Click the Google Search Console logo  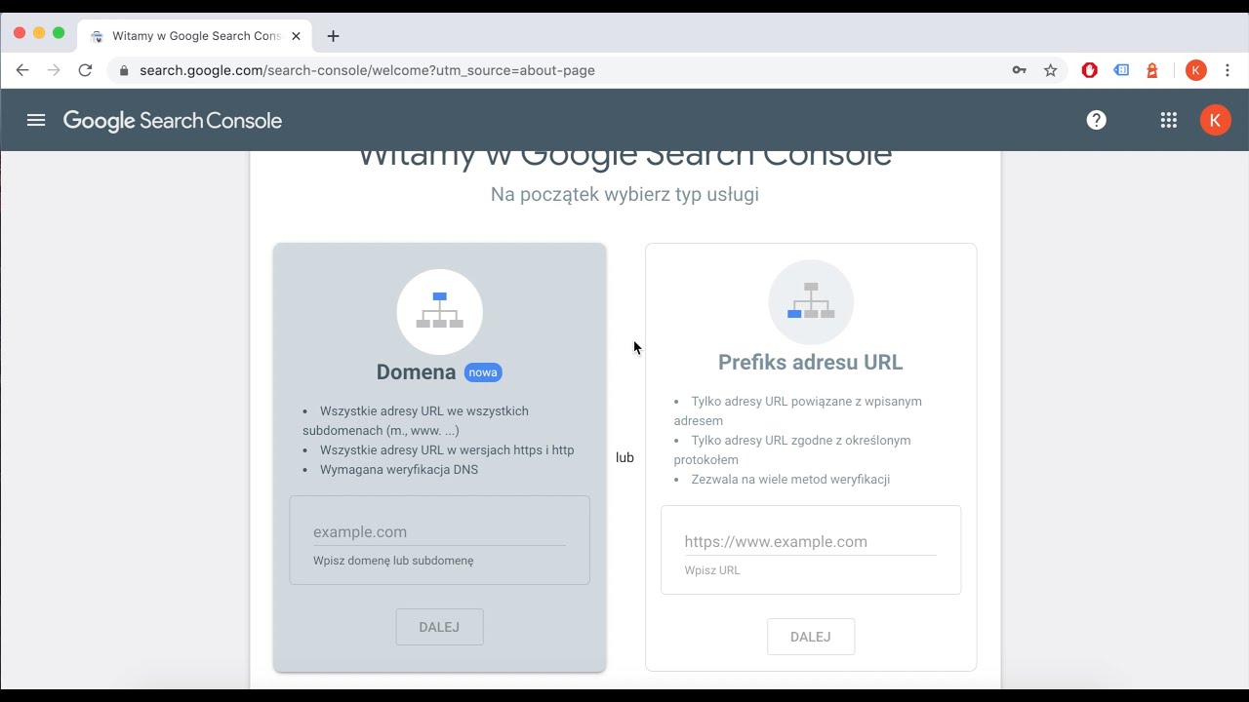(x=173, y=121)
